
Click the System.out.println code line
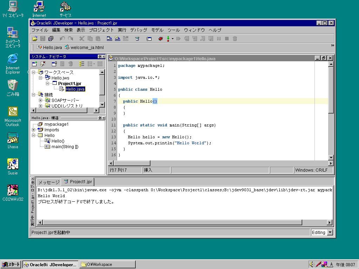(169, 143)
